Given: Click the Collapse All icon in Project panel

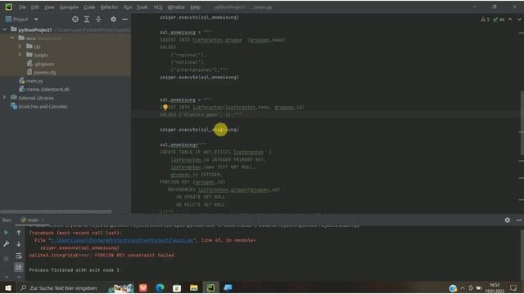Looking at the screenshot, I should [98, 20].
